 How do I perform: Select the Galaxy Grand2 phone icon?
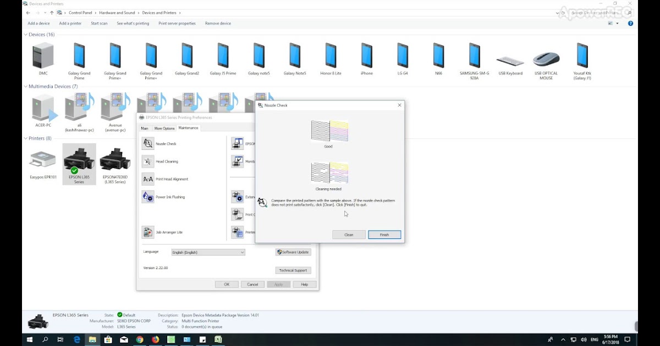click(x=187, y=55)
